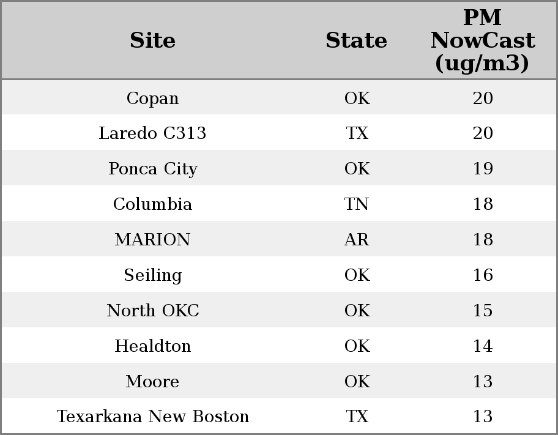Click the PM value 15 cell
This screenshot has width=558, height=435.
tap(483, 311)
